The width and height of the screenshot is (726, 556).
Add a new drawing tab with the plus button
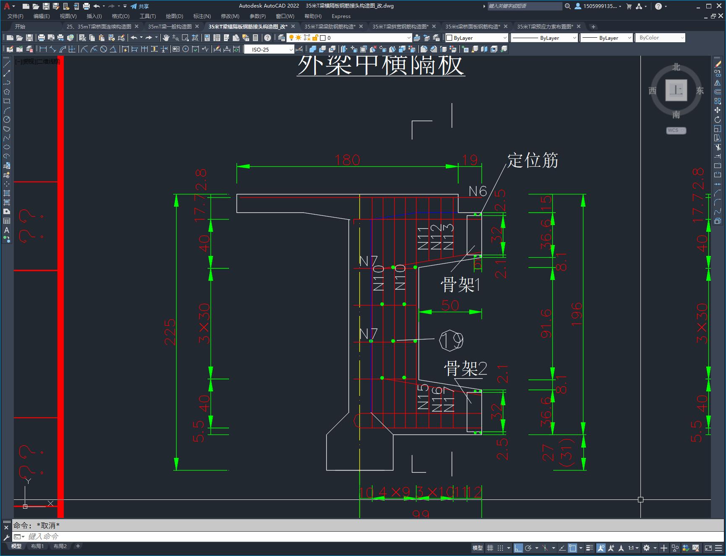click(593, 26)
